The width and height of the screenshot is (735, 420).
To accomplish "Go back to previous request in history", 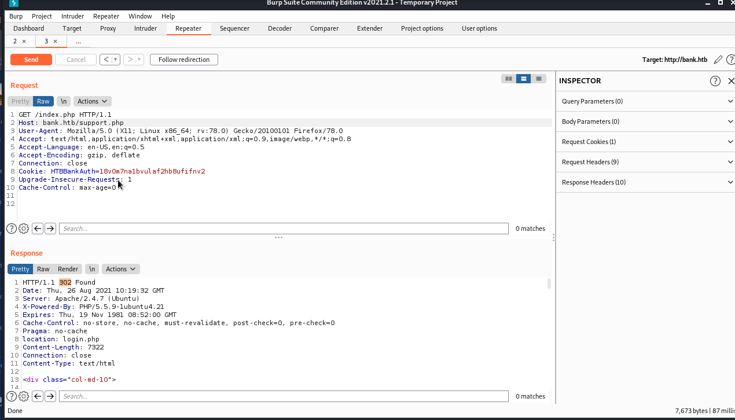I will click(106, 60).
